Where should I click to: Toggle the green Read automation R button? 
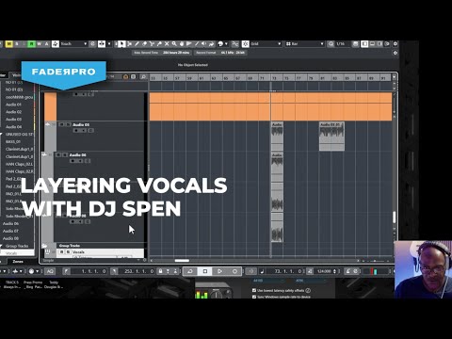[x=31, y=44]
